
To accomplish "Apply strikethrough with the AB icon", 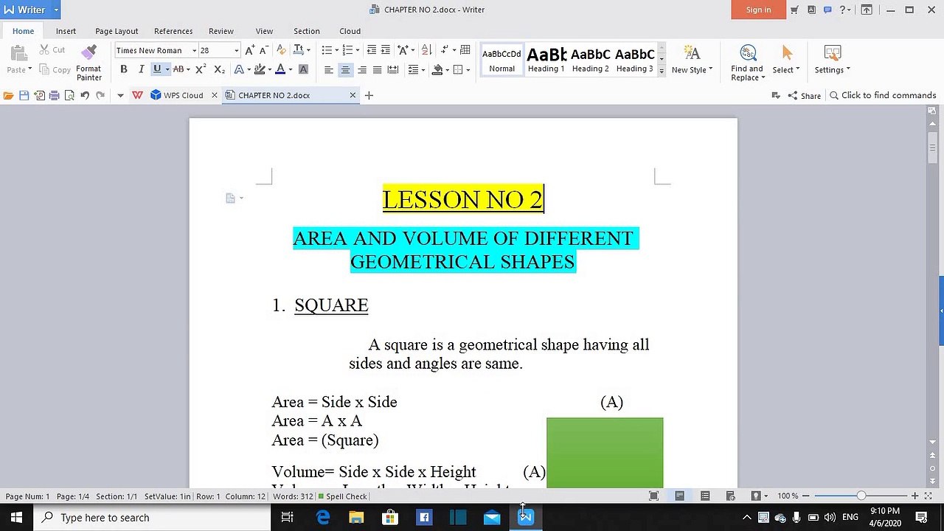I will (178, 69).
